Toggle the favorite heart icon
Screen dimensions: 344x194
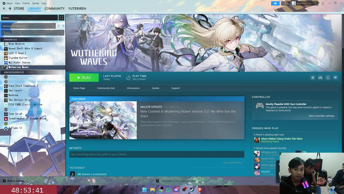point(335,78)
